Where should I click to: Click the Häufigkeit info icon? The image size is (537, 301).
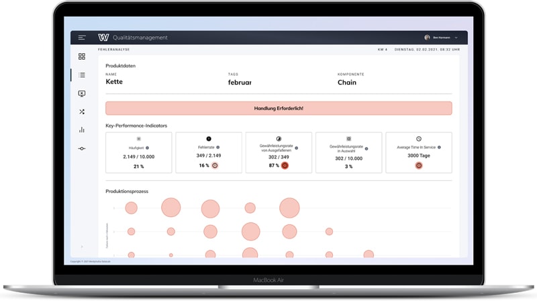pos(147,148)
